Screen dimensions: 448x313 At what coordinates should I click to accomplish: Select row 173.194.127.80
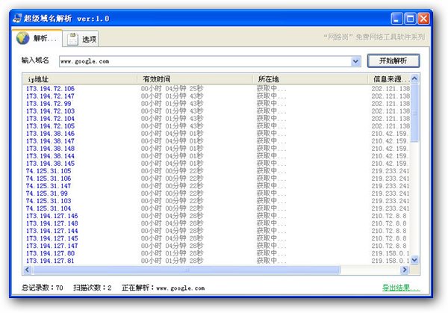coord(217,253)
